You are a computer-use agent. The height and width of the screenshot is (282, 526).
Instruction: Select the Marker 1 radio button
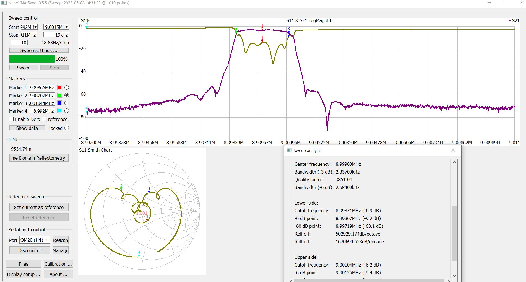pyautogui.click(x=67, y=87)
